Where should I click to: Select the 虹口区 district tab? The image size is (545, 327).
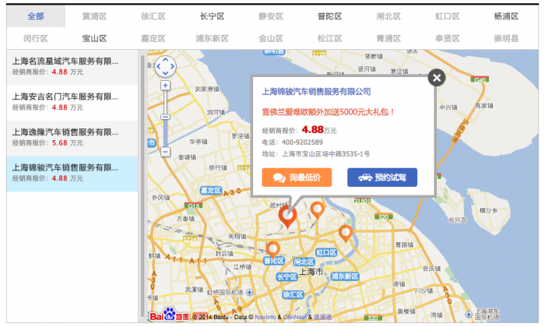point(448,16)
